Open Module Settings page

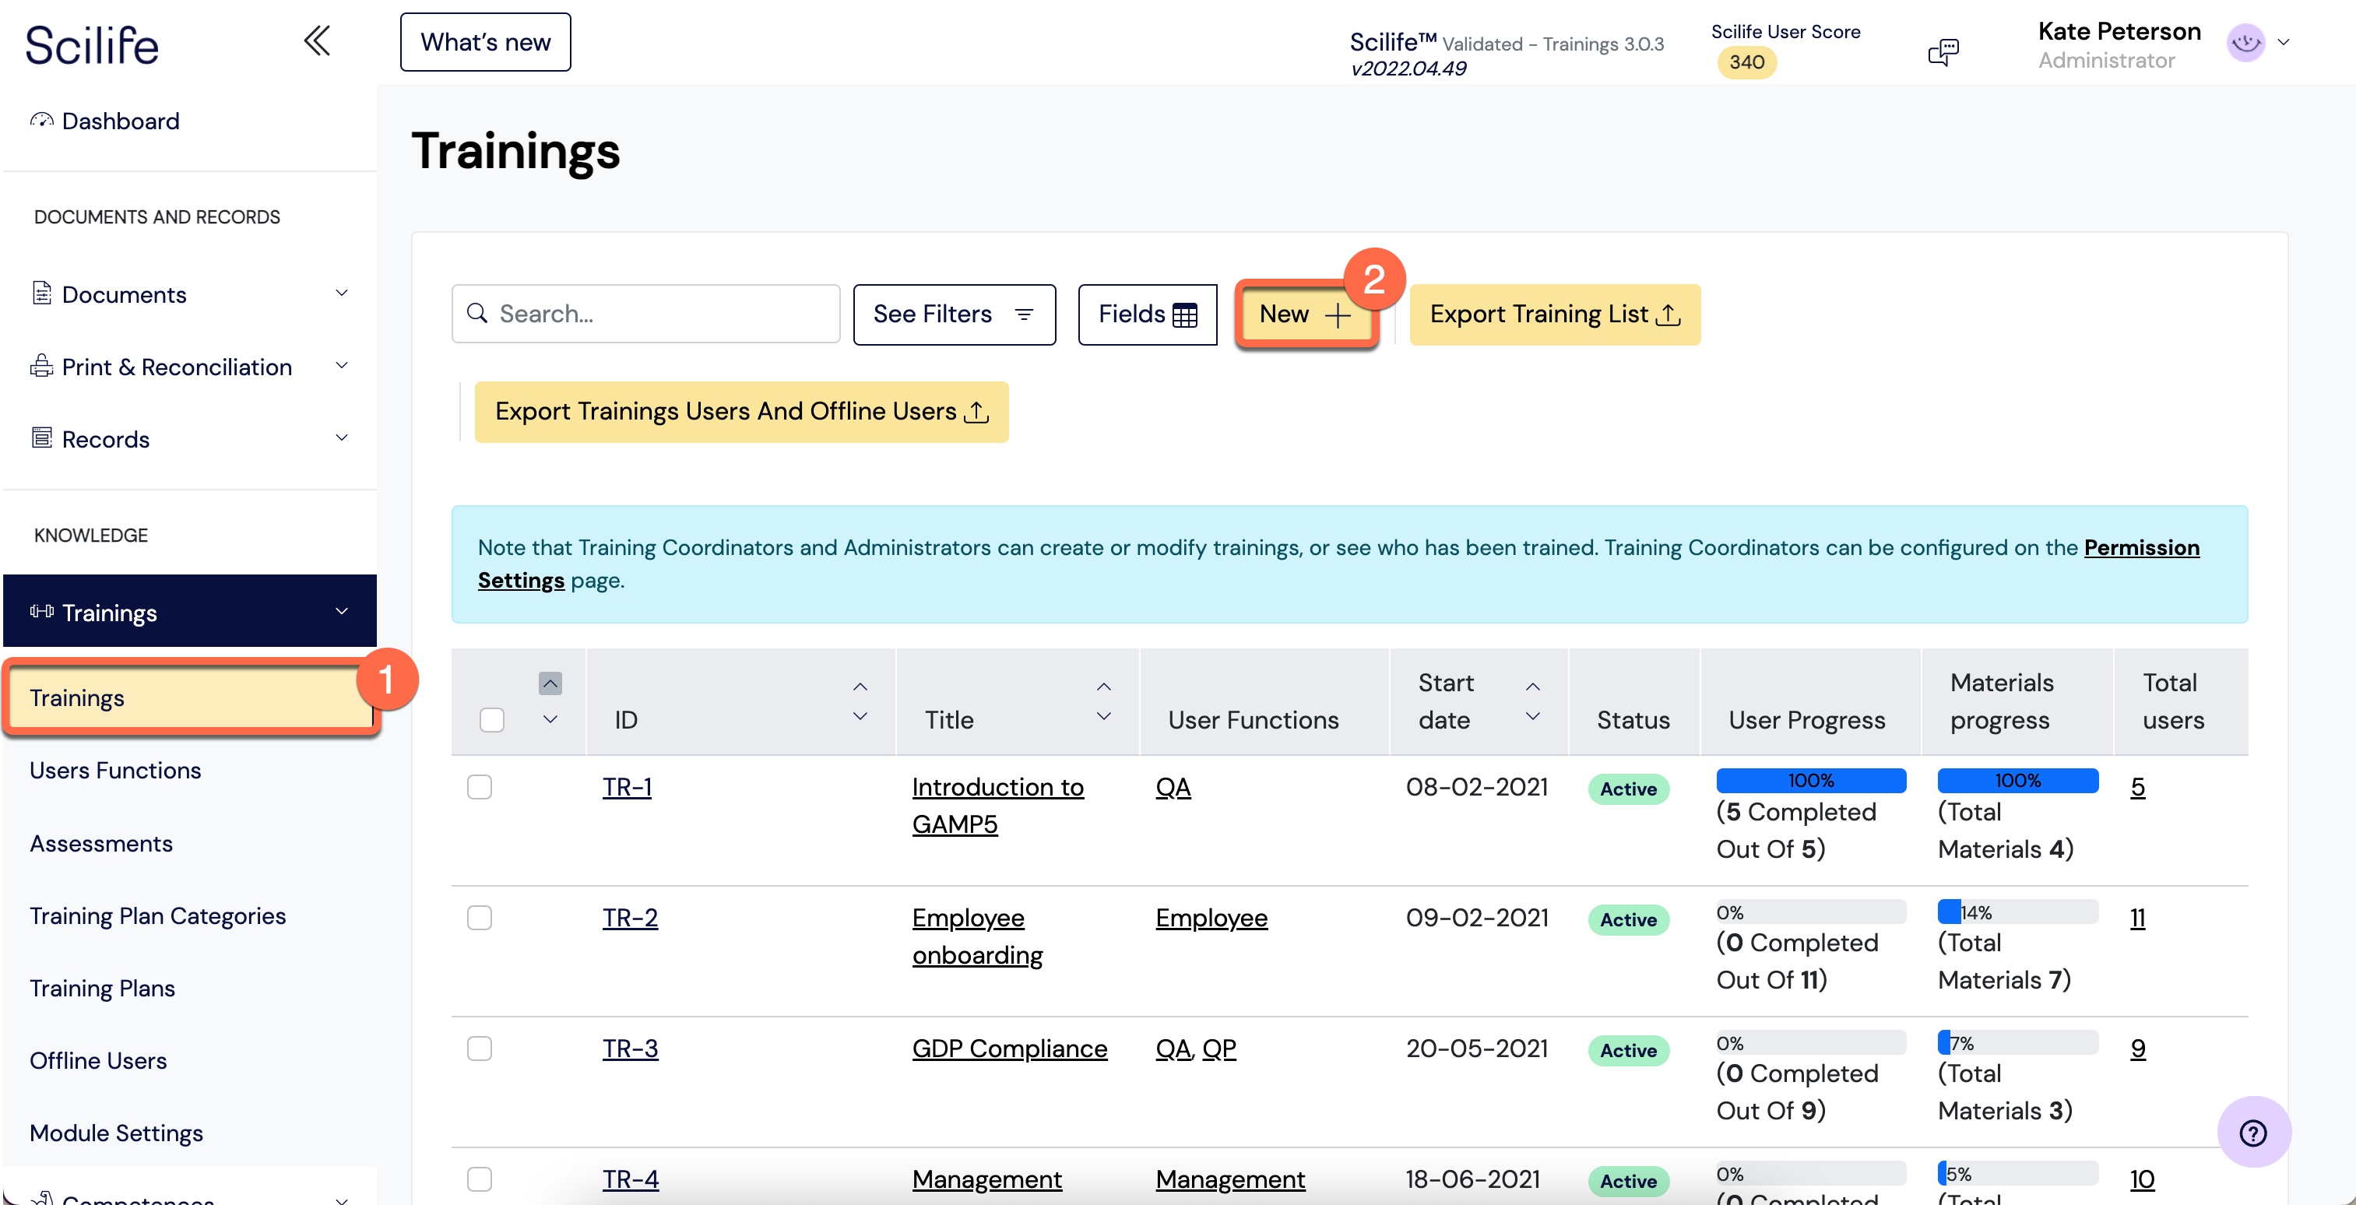(116, 1133)
